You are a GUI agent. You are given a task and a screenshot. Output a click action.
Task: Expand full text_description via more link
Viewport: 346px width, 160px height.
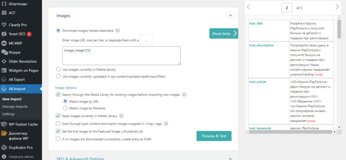coord(319,75)
